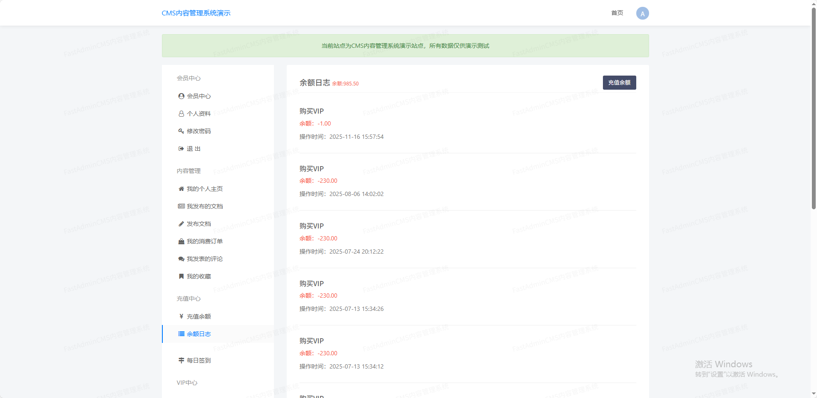Click the 会员中心 user circle icon
The height and width of the screenshot is (398, 817).
coord(181,96)
